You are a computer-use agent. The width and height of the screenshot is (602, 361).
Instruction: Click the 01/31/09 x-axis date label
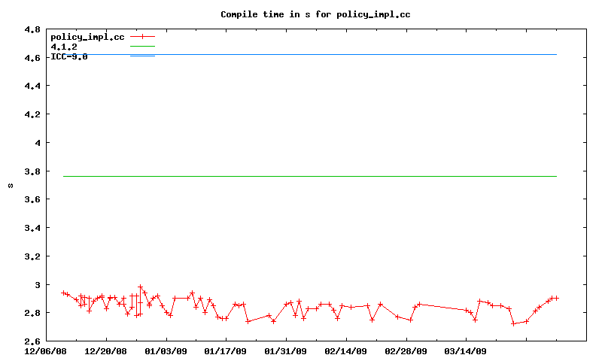tap(286, 350)
